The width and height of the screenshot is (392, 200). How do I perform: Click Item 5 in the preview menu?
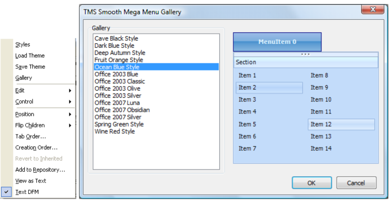click(247, 124)
